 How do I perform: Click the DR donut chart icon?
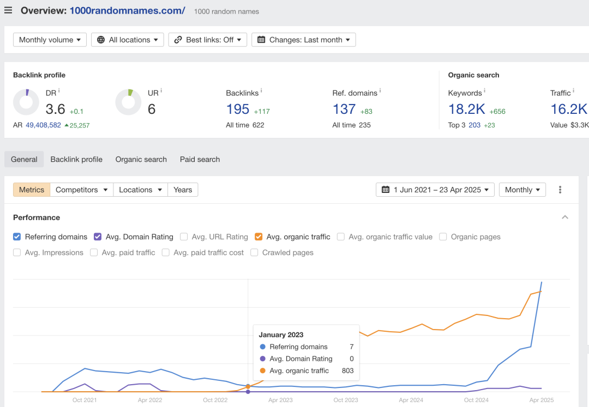click(26, 102)
